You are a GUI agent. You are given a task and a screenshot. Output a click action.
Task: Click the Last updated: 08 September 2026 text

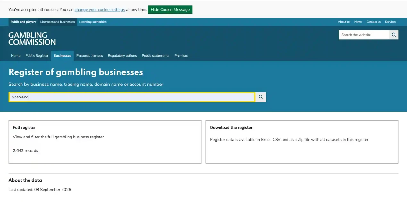point(40,190)
